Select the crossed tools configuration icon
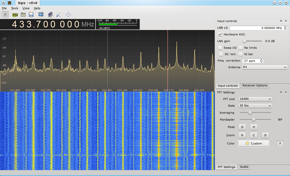This screenshot has width=290, height=176. coord(58,14)
